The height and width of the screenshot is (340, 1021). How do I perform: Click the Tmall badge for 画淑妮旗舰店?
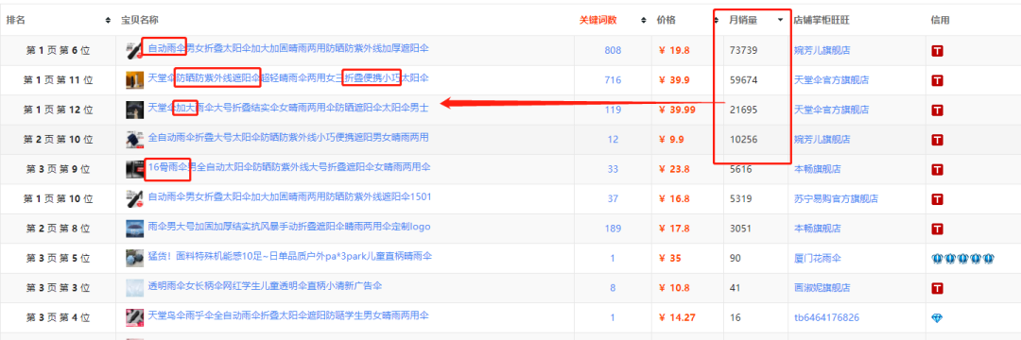tap(938, 287)
